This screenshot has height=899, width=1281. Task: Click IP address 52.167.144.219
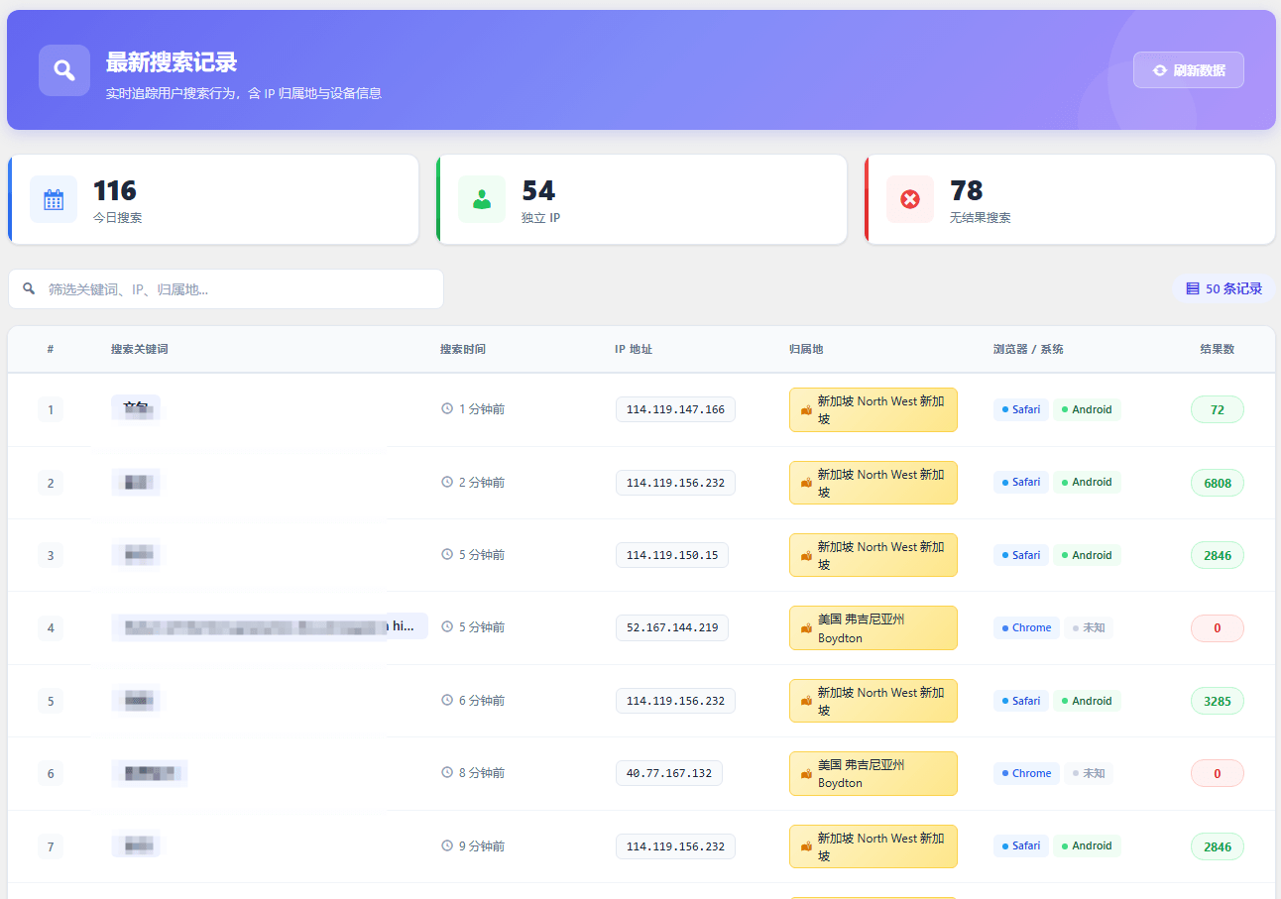click(672, 627)
